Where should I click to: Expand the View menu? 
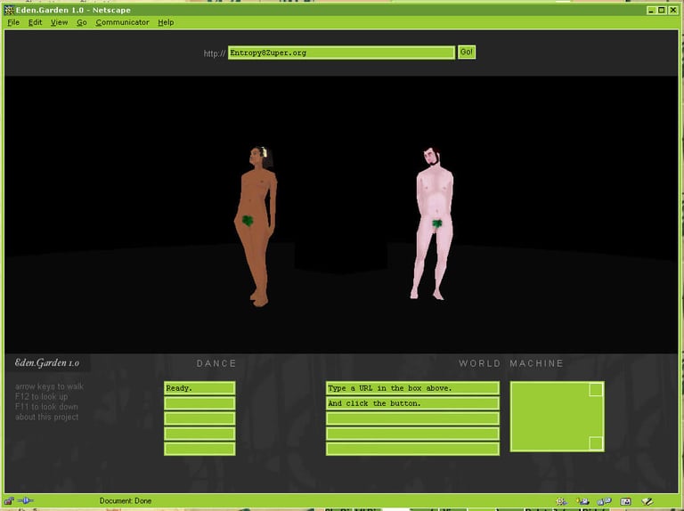pos(59,22)
